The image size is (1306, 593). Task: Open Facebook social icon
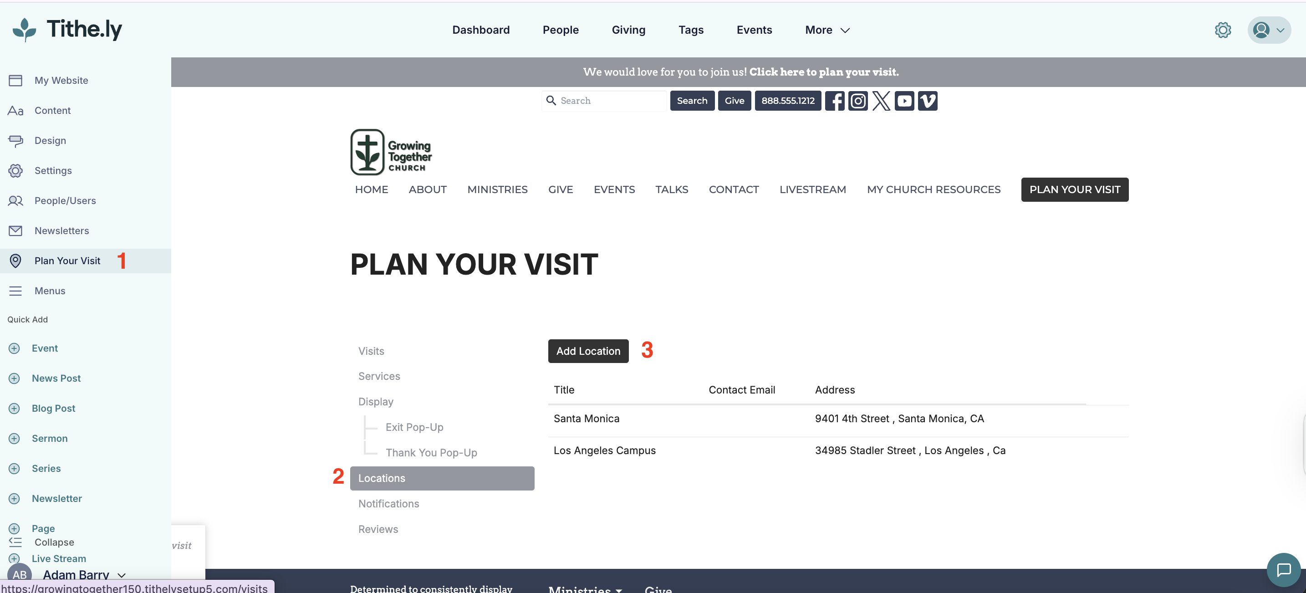(835, 101)
